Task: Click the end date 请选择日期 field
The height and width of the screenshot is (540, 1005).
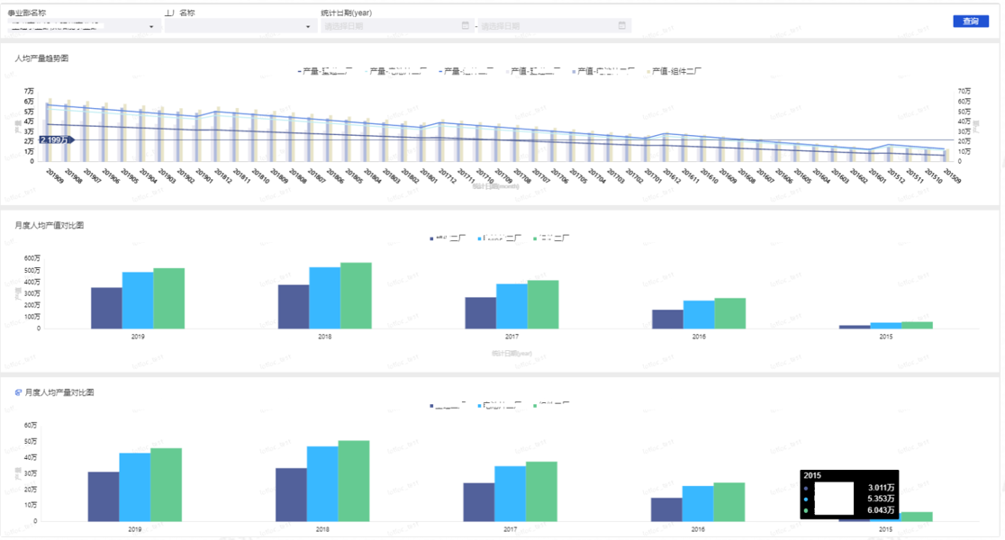Action: [x=555, y=25]
